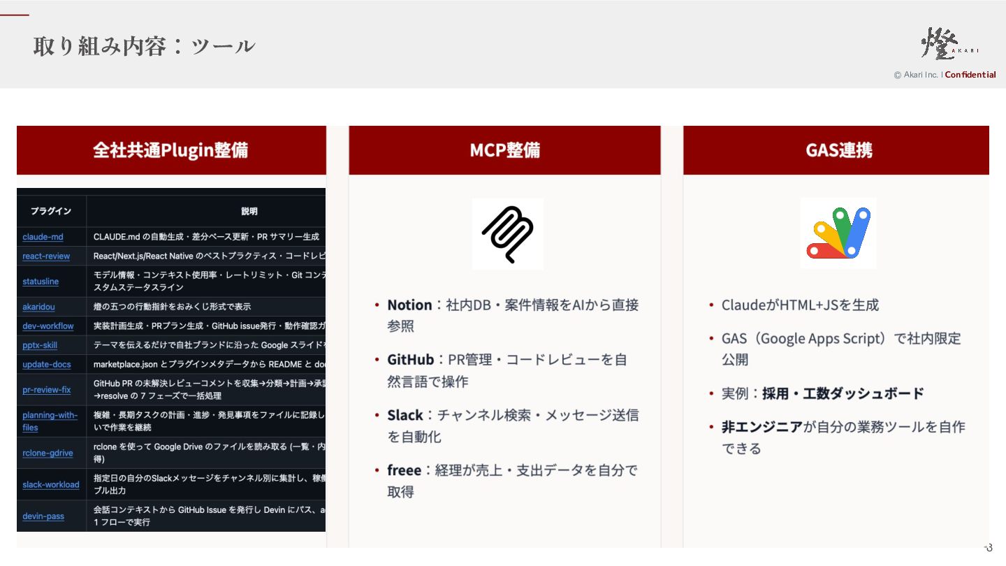
Task: Click the Akari company logo
Action: pos(950,43)
